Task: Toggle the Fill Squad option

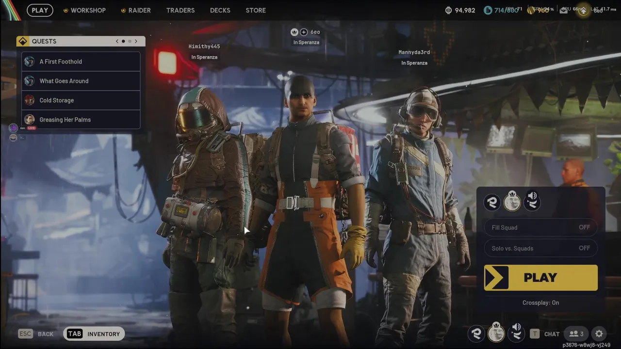Action: (540, 227)
